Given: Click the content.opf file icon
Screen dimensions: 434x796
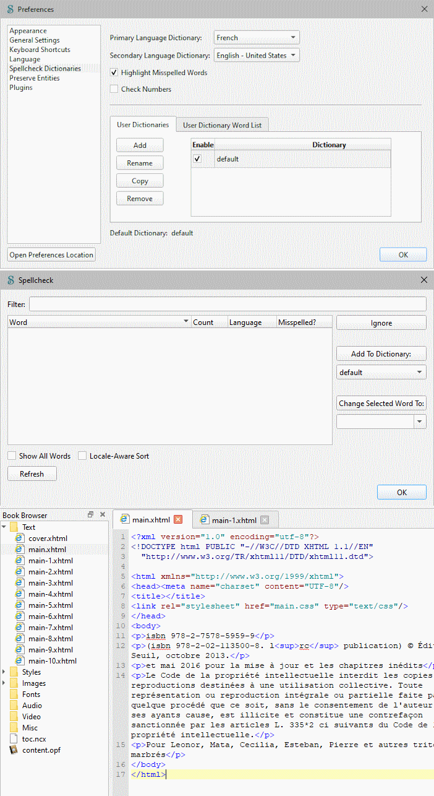Looking at the screenshot, I should [x=14, y=750].
